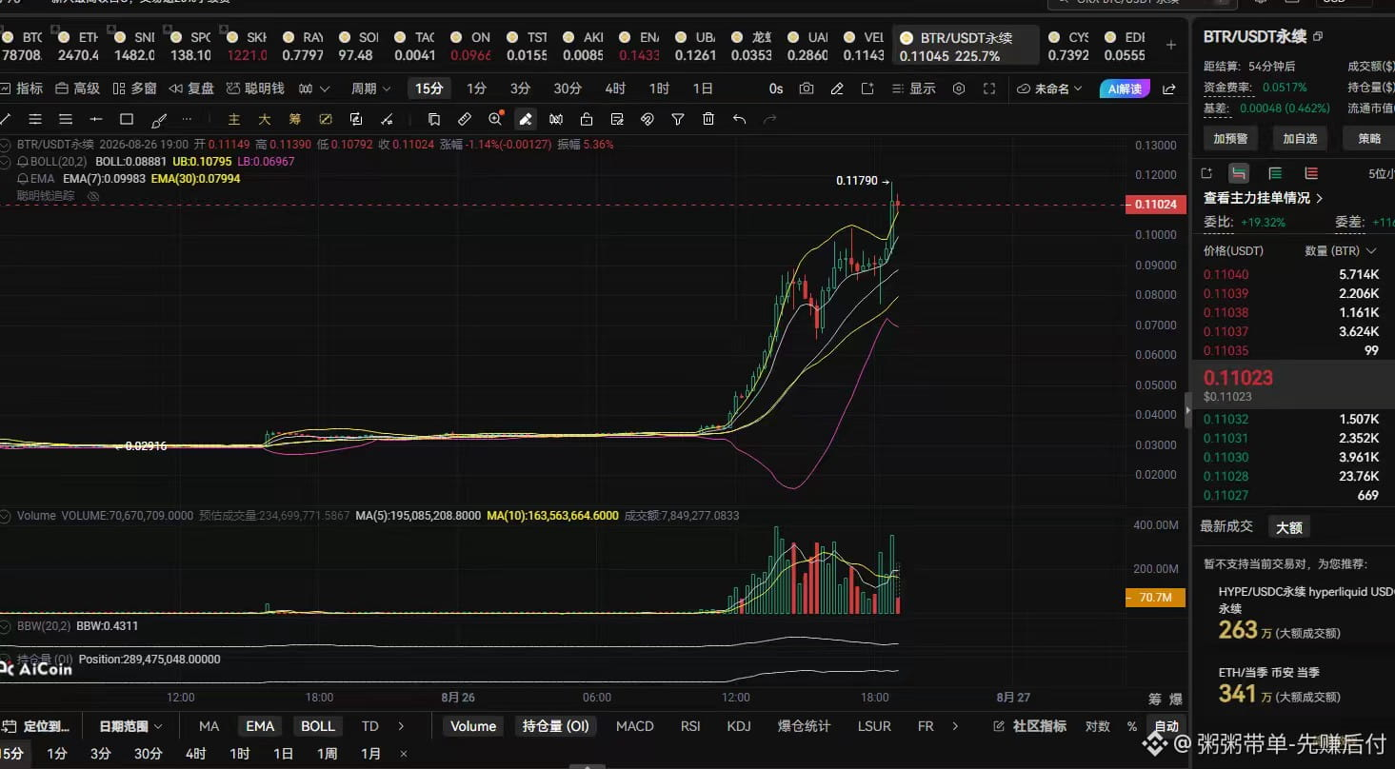Viewport: 1395px width, 769px height.
Task: Toggle the MA indicator at the bottom bar
Action: pyautogui.click(x=209, y=726)
